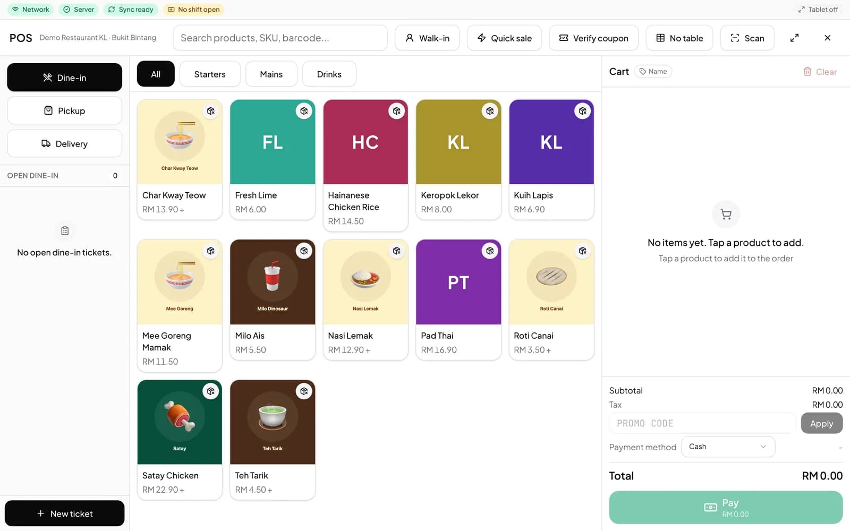Open Verify coupon dialog
The height and width of the screenshot is (531, 850).
tap(593, 38)
